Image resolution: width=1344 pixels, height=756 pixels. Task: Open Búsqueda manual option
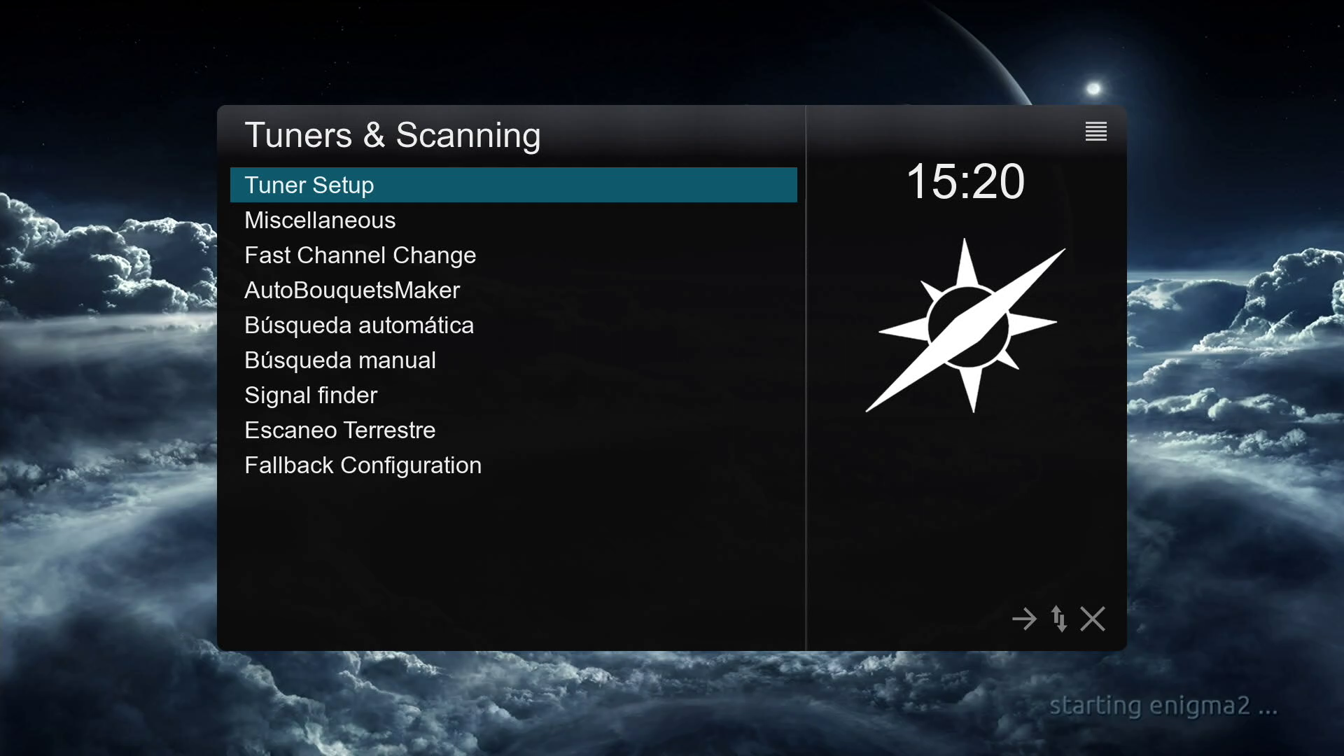[513, 360]
